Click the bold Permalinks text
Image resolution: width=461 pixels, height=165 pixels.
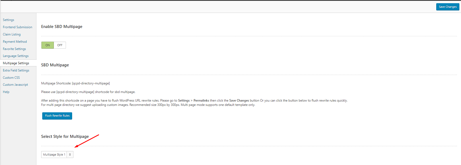pos(201,101)
